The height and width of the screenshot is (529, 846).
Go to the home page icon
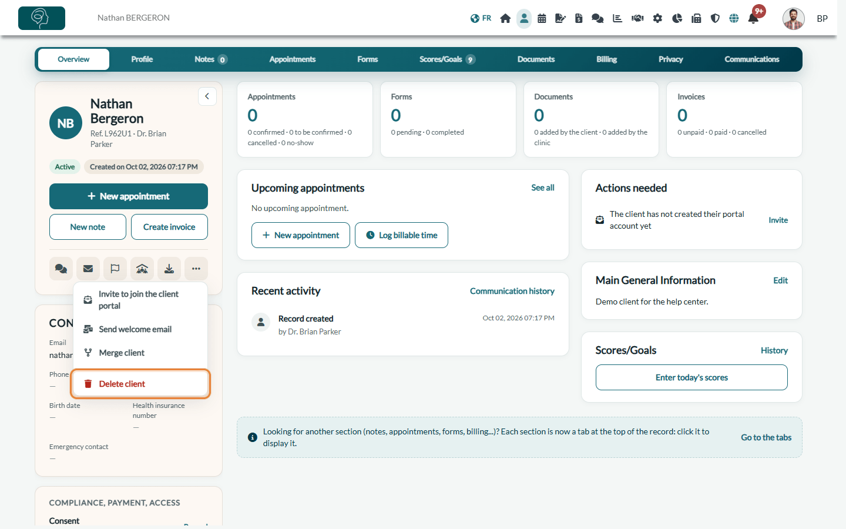(x=505, y=18)
